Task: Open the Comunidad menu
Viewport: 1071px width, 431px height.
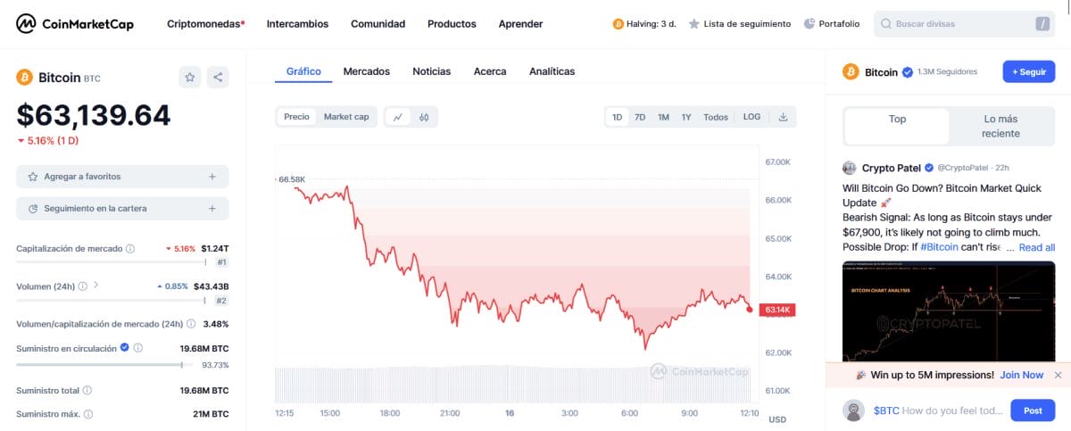Action: [378, 24]
